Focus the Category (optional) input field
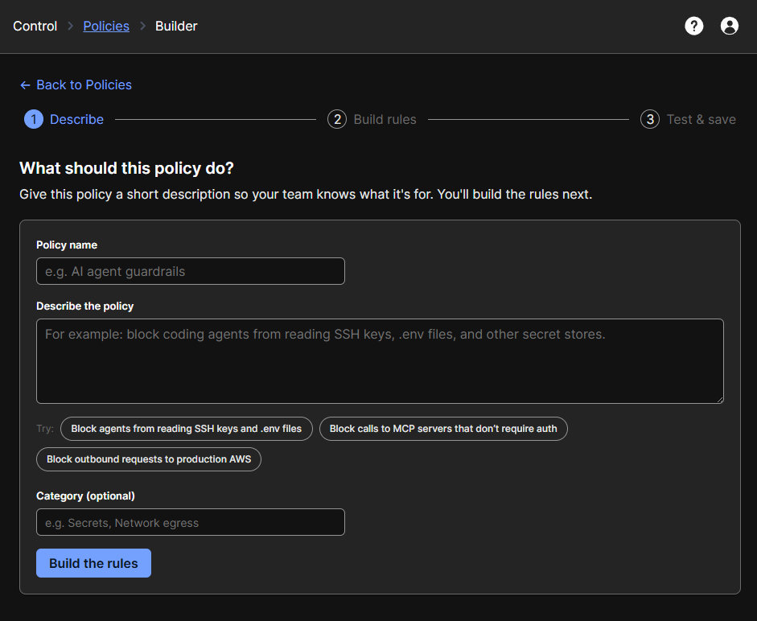The image size is (757, 621). [x=191, y=523]
